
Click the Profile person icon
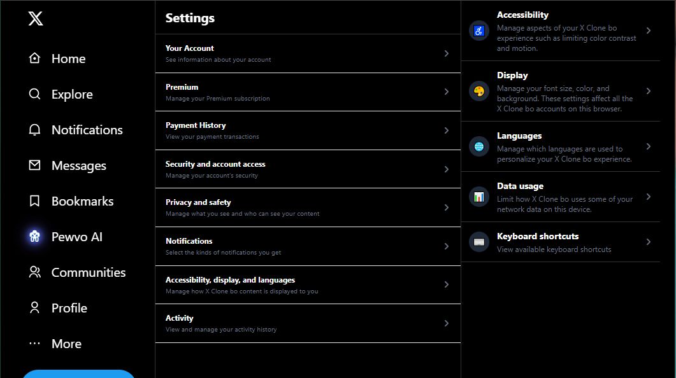click(35, 308)
